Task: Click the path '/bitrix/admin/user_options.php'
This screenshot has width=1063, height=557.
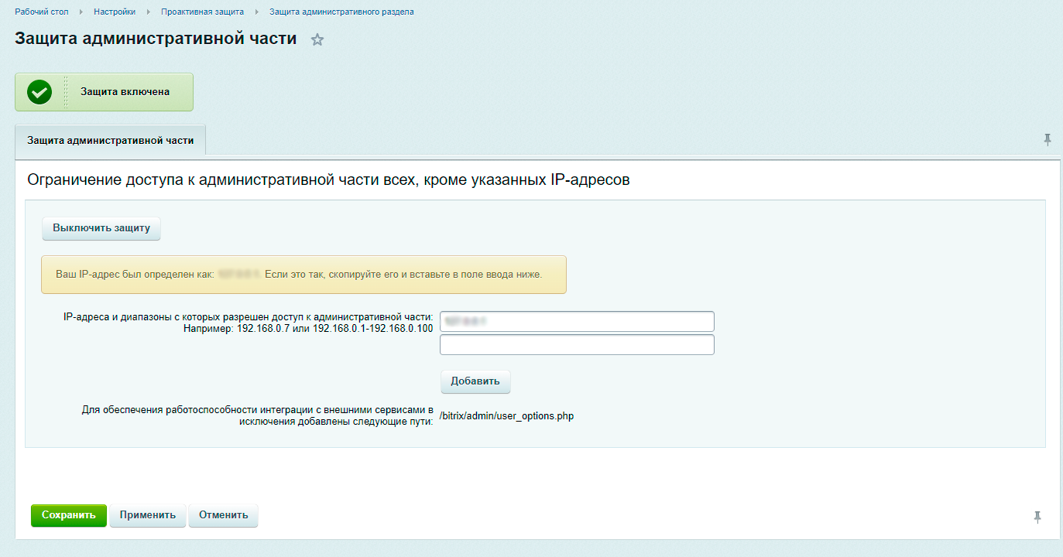Action: tap(506, 415)
